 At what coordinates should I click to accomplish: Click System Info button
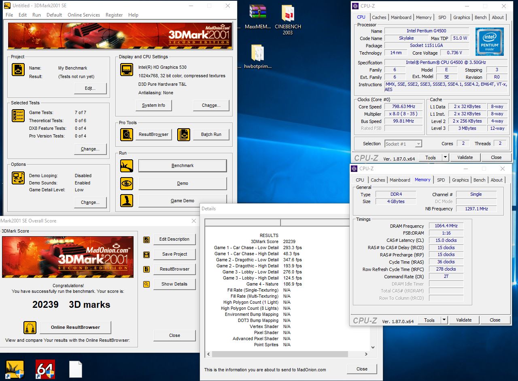[x=153, y=105]
